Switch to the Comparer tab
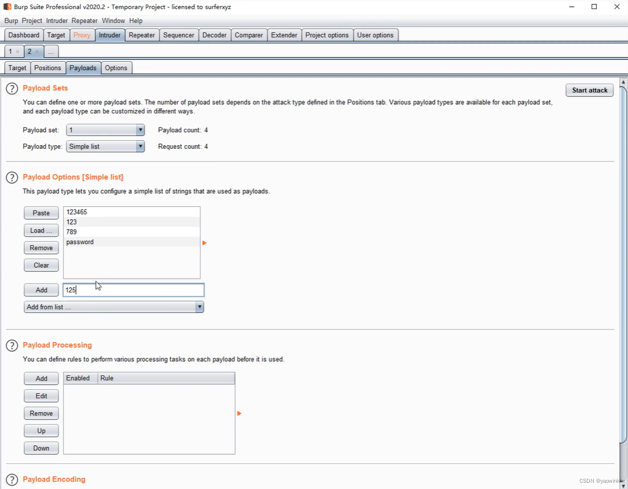628x489 pixels. pyautogui.click(x=249, y=35)
